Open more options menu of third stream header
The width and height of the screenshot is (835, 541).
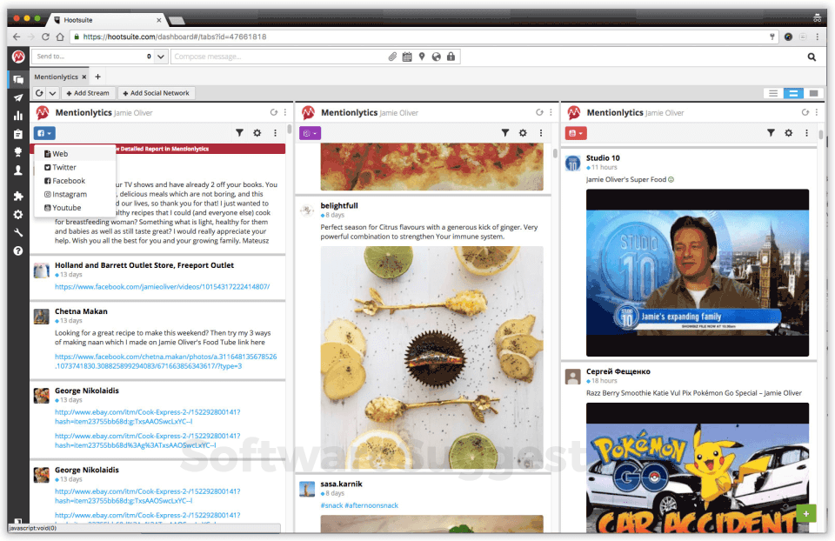[817, 112]
